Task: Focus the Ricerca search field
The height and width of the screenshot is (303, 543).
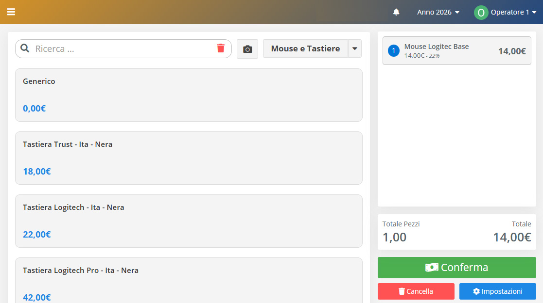Action: (x=123, y=48)
